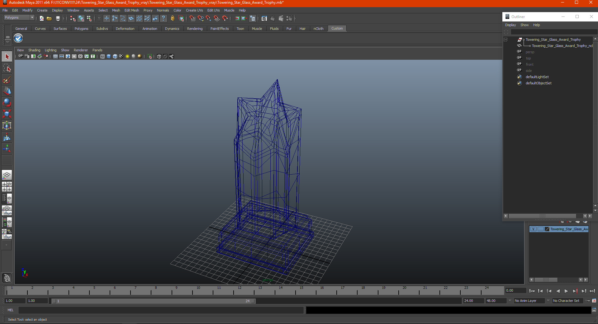This screenshot has width=598, height=324.
Task: Click the checkmark shelf button on Custom shelf
Action: 18,38
